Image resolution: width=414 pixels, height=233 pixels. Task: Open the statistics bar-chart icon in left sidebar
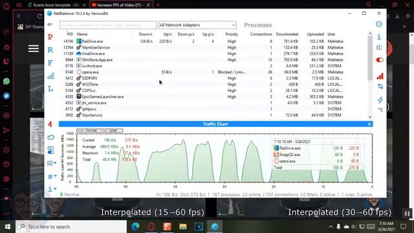pyautogui.click(x=50, y=76)
